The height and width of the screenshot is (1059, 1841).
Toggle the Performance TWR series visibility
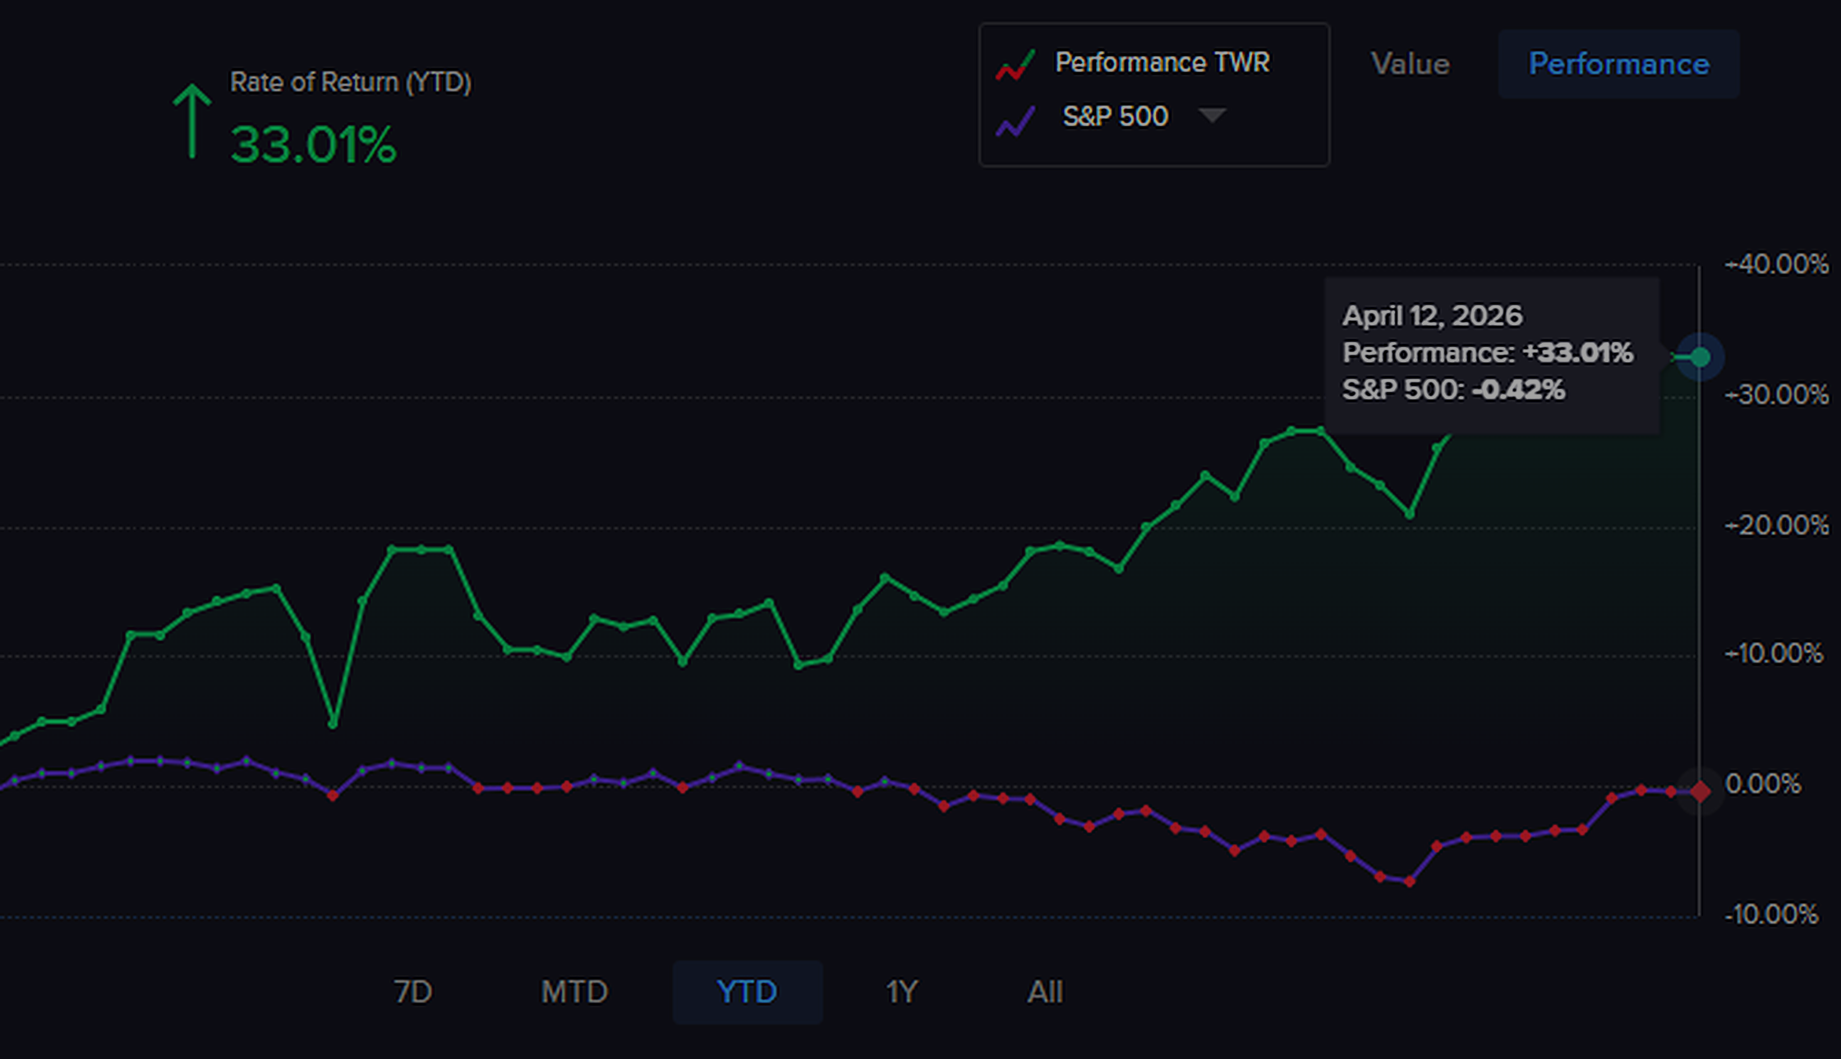tap(1162, 62)
